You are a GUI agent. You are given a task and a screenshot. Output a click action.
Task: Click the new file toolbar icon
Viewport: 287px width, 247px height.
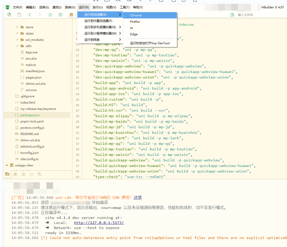(x=9, y=15)
